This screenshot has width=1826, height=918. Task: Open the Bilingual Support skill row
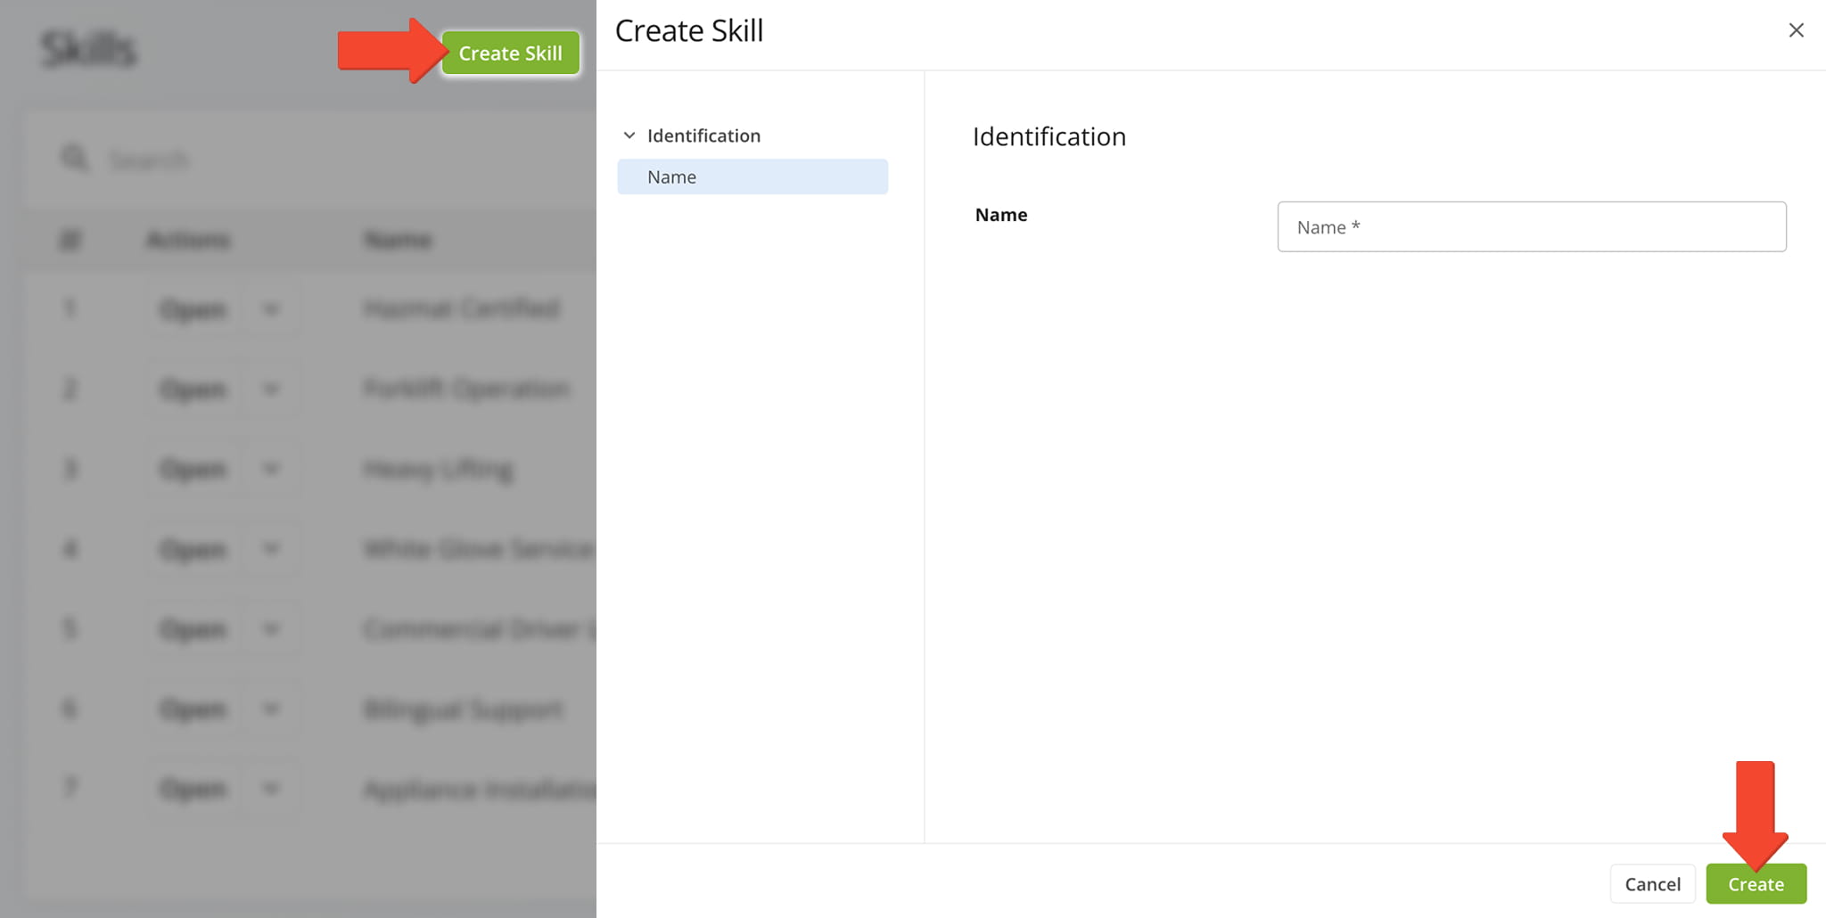pos(193,709)
